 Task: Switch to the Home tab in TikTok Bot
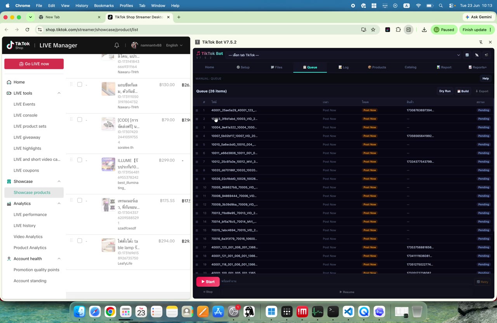209,67
